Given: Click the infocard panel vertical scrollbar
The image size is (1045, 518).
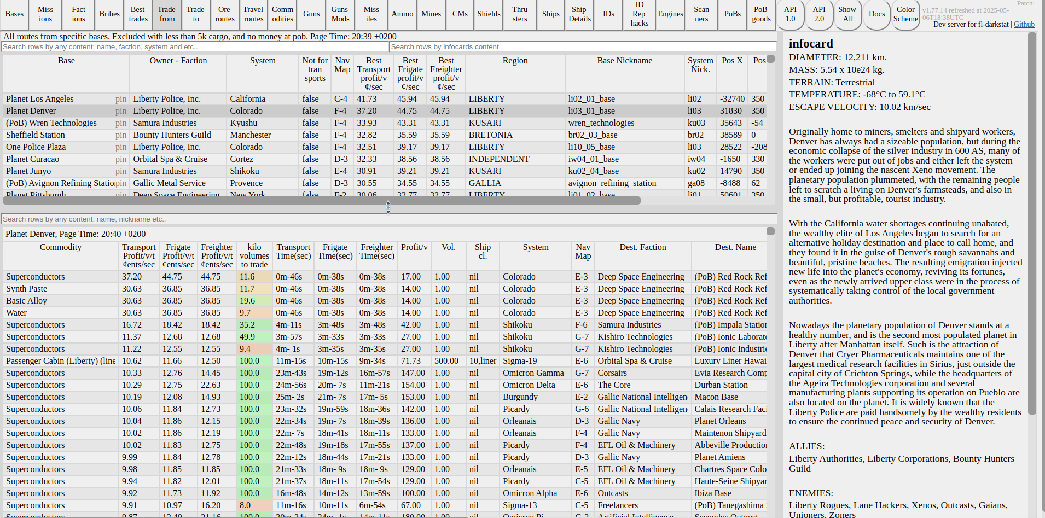Looking at the screenshot, I should coord(1032,223).
